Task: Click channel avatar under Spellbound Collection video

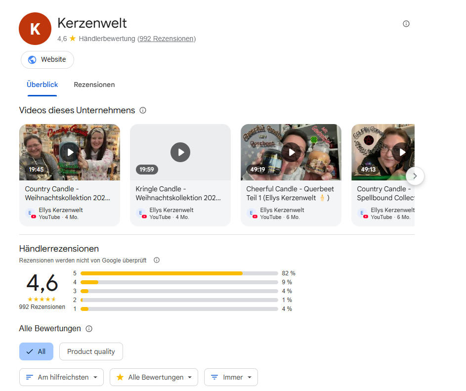Action: point(363,214)
